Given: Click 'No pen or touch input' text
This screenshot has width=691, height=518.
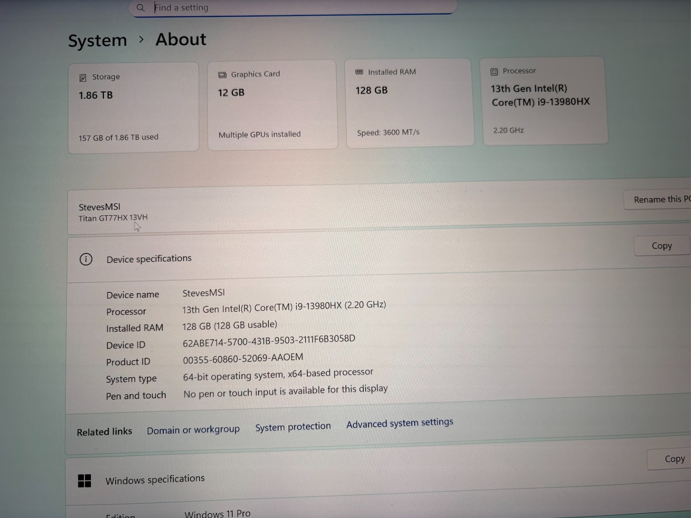Looking at the screenshot, I should [x=285, y=391].
